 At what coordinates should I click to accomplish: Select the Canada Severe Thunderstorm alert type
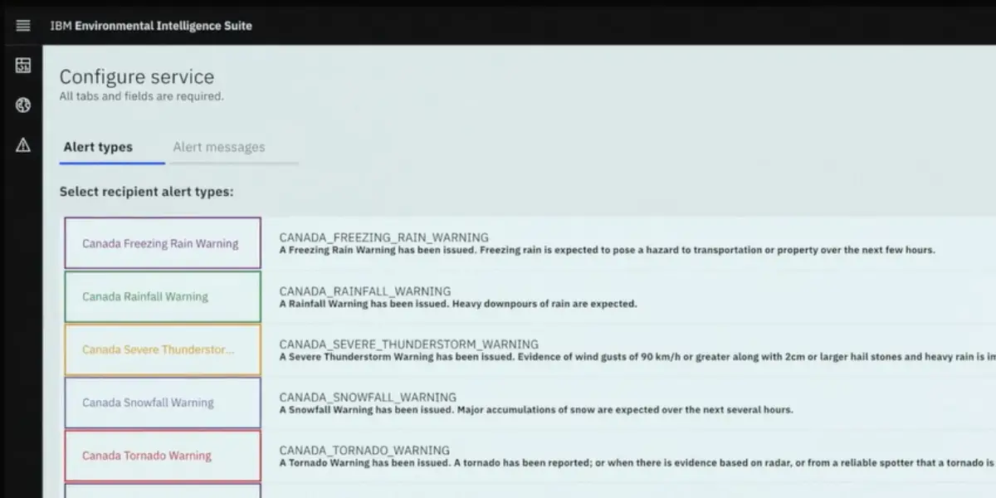(163, 349)
